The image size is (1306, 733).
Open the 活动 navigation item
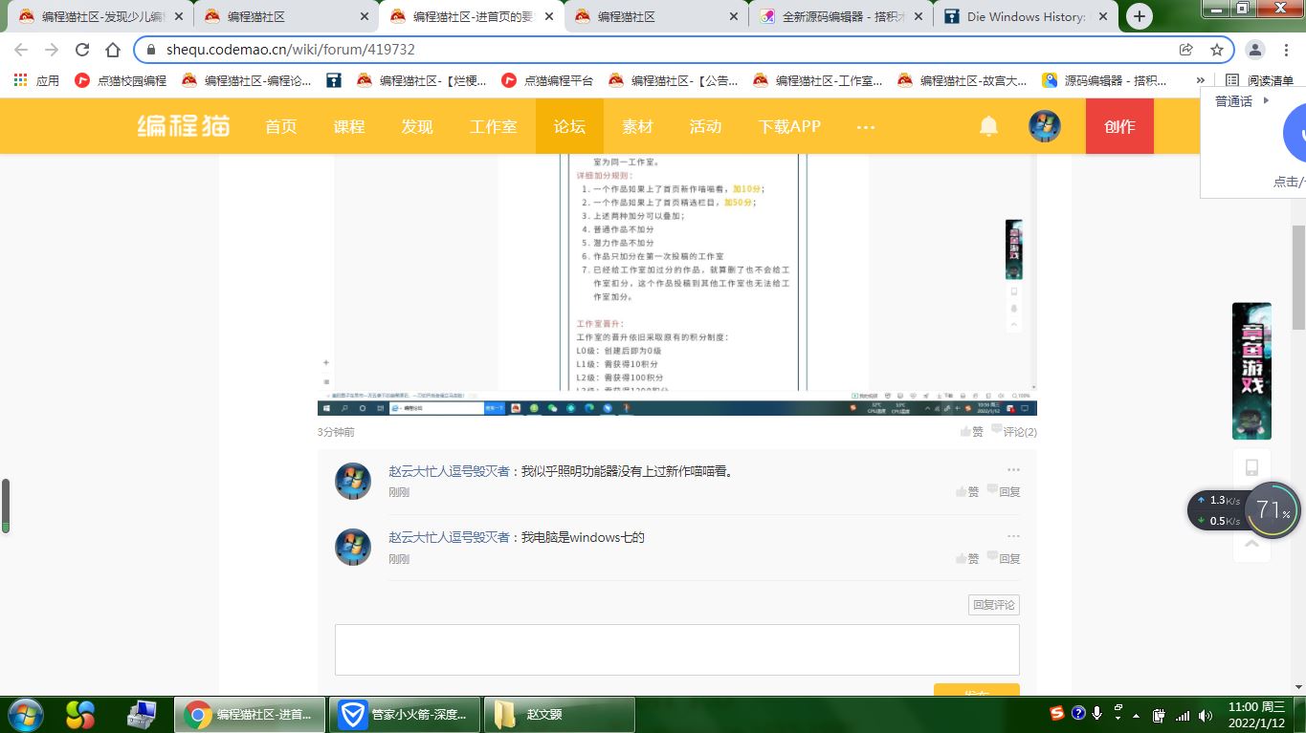[706, 126]
